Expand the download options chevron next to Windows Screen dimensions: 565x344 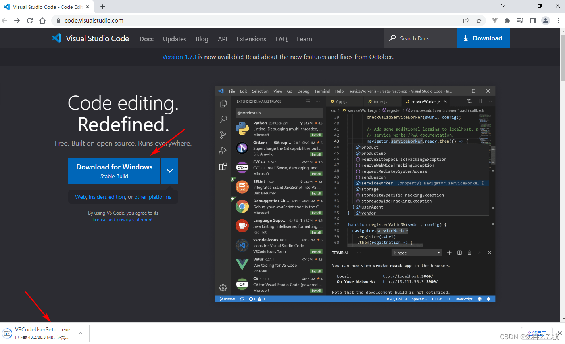pyautogui.click(x=170, y=171)
